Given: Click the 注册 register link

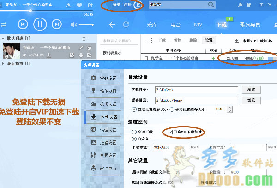Looking at the screenshot, I should 127,5.
